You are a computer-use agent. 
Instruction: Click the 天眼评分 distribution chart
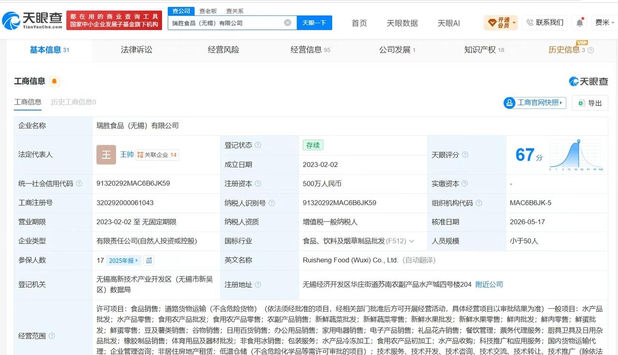click(576, 155)
